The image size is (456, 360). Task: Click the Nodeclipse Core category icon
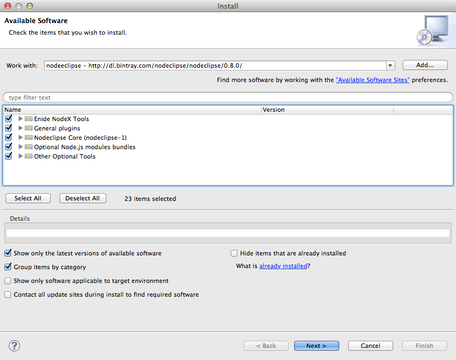(x=29, y=137)
